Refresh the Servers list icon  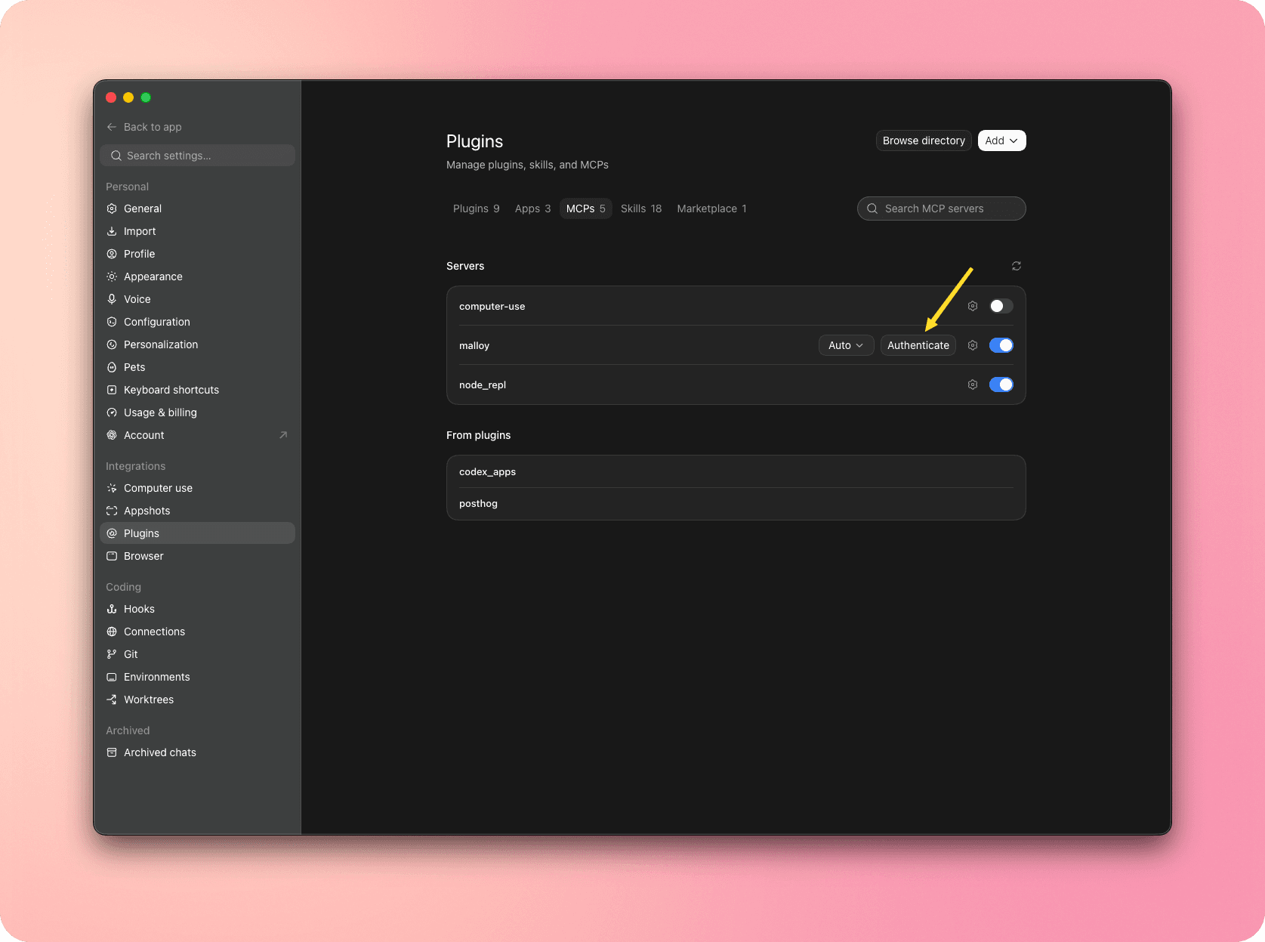point(1017,266)
